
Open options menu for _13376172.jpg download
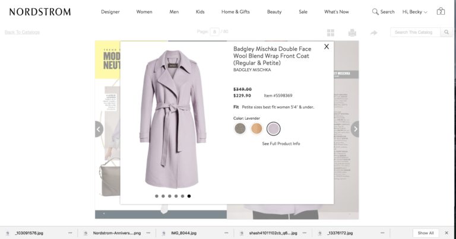click(382, 233)
